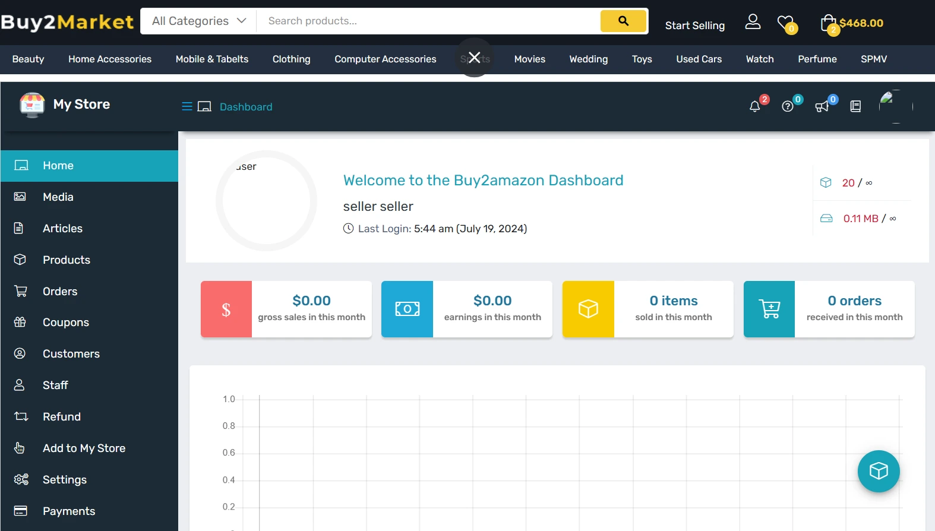Close the overlay with the X button
Image resolution: width=935 pixels, height=531 pixels.
(474, 58)
